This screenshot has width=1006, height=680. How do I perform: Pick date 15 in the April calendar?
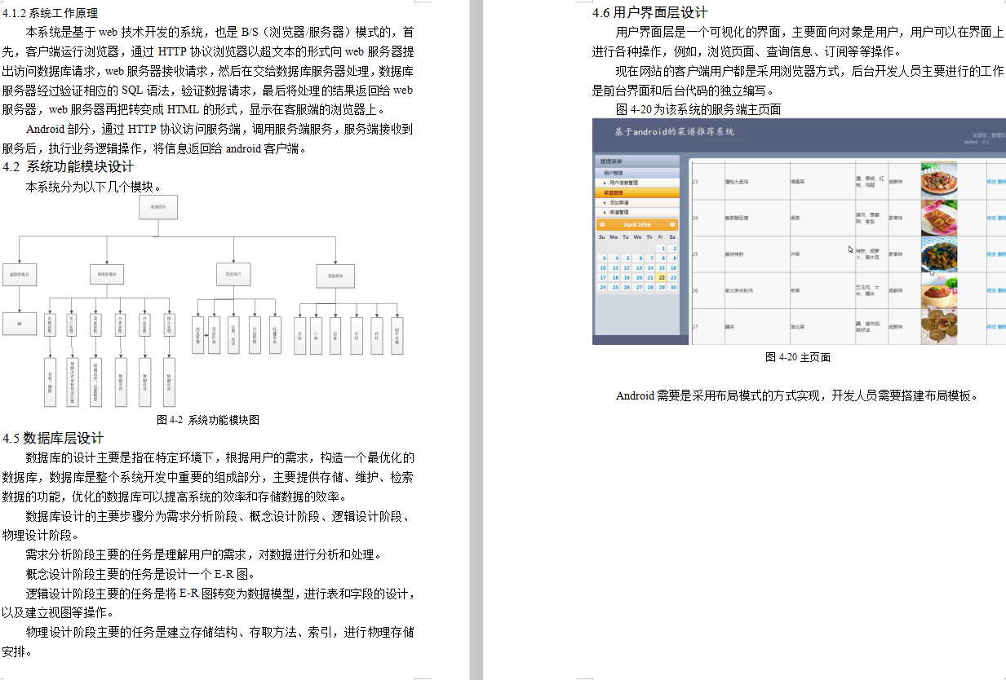click(x=662, y=267)
